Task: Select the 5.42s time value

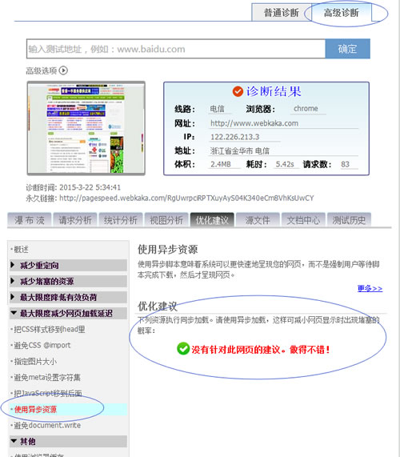Action: (x=285, y=164)
